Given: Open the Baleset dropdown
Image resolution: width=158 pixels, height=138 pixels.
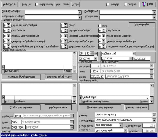Looking at the screenshot, I should point(154,115).
